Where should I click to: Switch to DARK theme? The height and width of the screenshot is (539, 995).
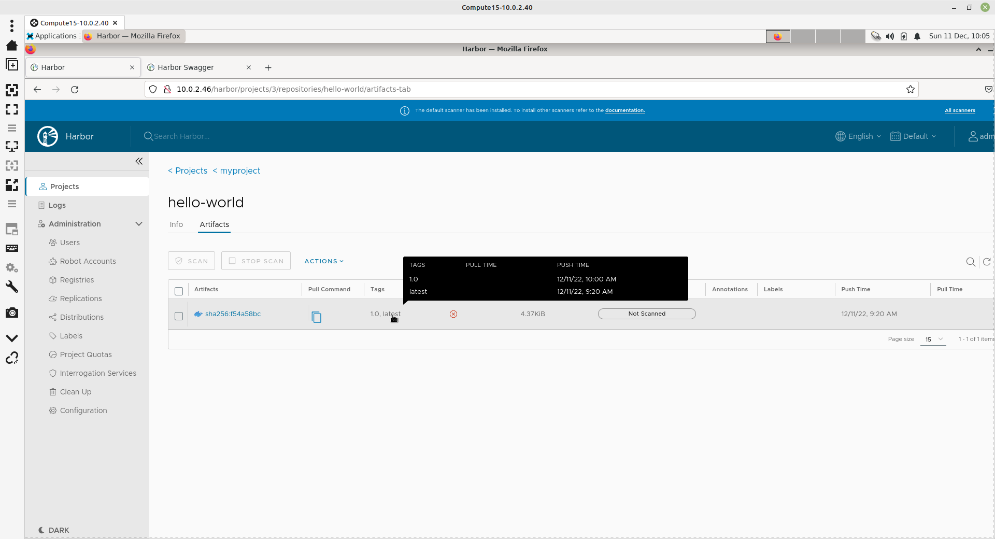click(54, 530)
